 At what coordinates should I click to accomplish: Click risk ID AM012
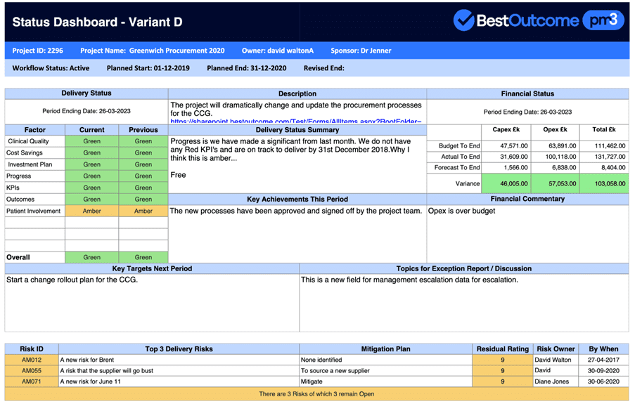click(x=32, y=360)
